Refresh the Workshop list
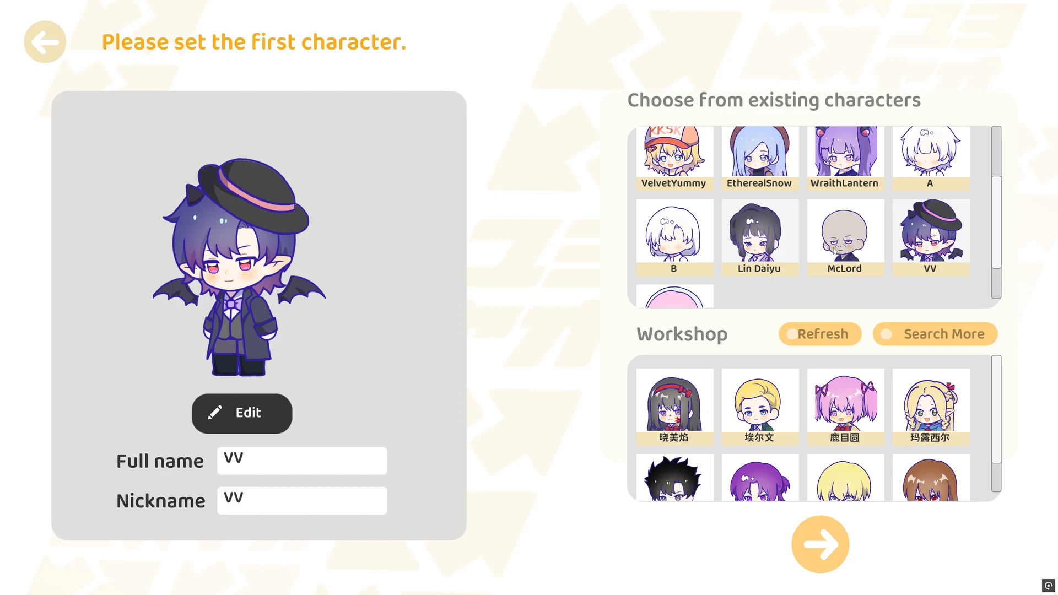The height and width of the screenshot is (595, 1058). [x=820, y=334]
